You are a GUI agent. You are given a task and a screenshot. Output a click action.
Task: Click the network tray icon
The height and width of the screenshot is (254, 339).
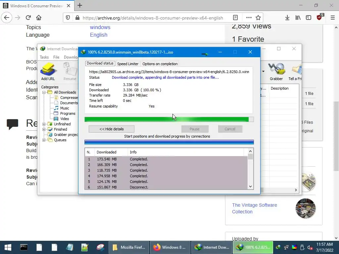point(286,247)
